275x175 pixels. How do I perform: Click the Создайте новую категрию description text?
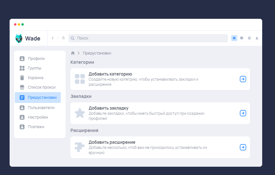point(143,82)
